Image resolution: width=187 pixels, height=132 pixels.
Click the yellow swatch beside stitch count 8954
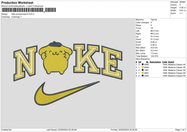click(142, 67)
